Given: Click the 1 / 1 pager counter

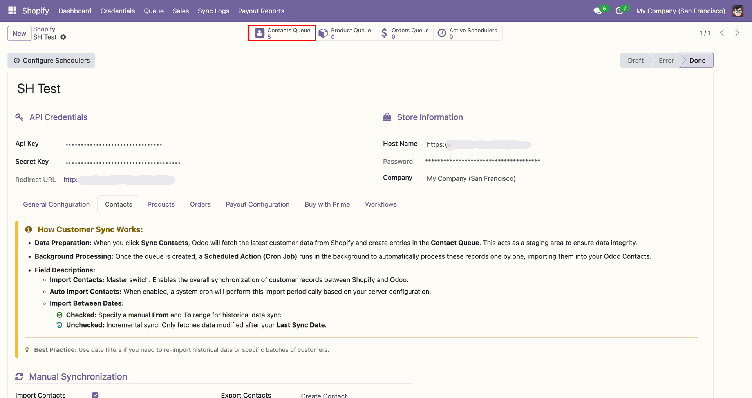Looking at the screenshot, I should (x=705, y=33).
